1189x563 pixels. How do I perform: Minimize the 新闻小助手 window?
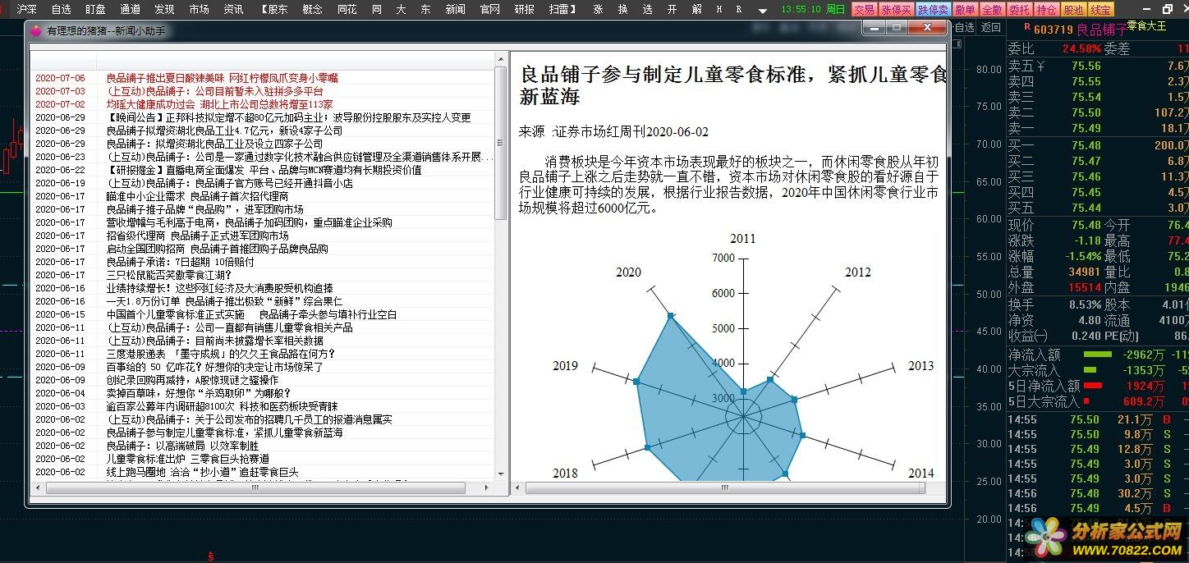coord(873,28)
